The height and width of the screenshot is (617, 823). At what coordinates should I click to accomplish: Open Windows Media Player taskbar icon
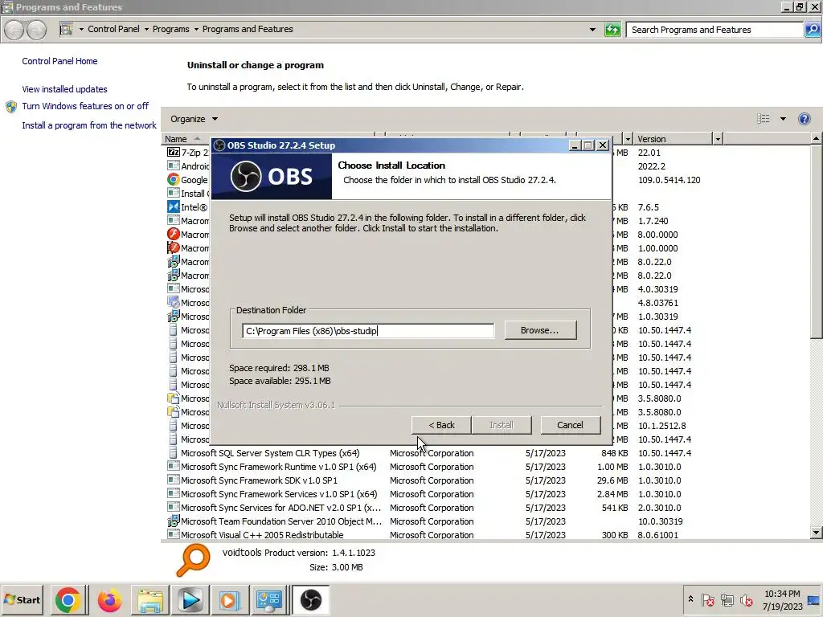pos(190,600)
